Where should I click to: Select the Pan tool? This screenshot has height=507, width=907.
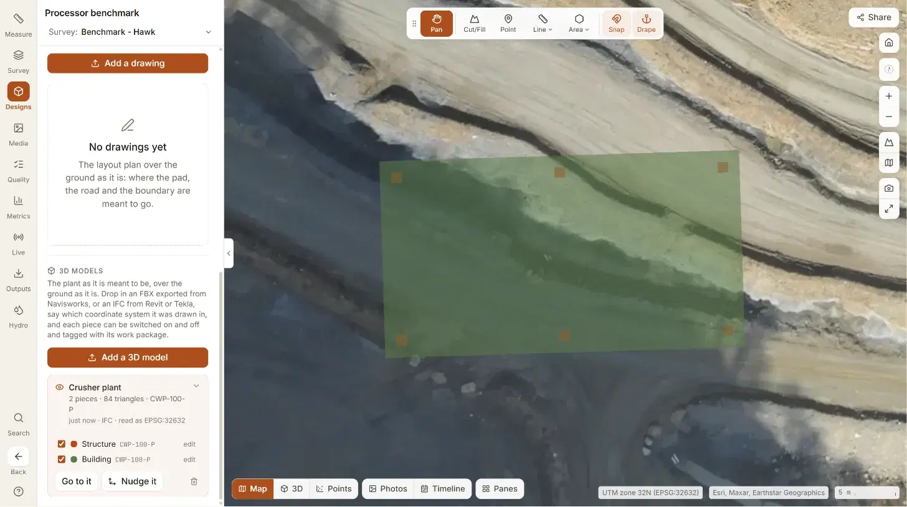click(437, 24)
